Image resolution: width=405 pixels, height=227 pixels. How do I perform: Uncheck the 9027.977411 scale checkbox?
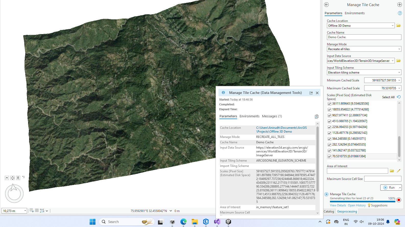pyautogui.click(x=329, y=116)
